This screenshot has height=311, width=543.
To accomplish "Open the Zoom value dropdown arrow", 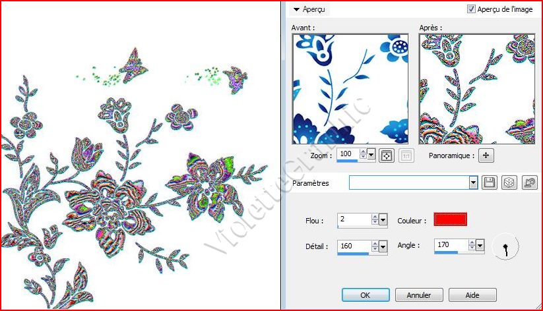I will [x=371, y=155].
